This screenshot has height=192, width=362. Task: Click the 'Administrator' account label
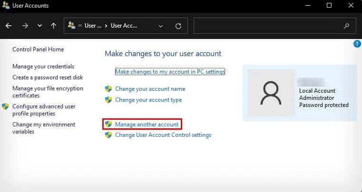click(316, 98)
